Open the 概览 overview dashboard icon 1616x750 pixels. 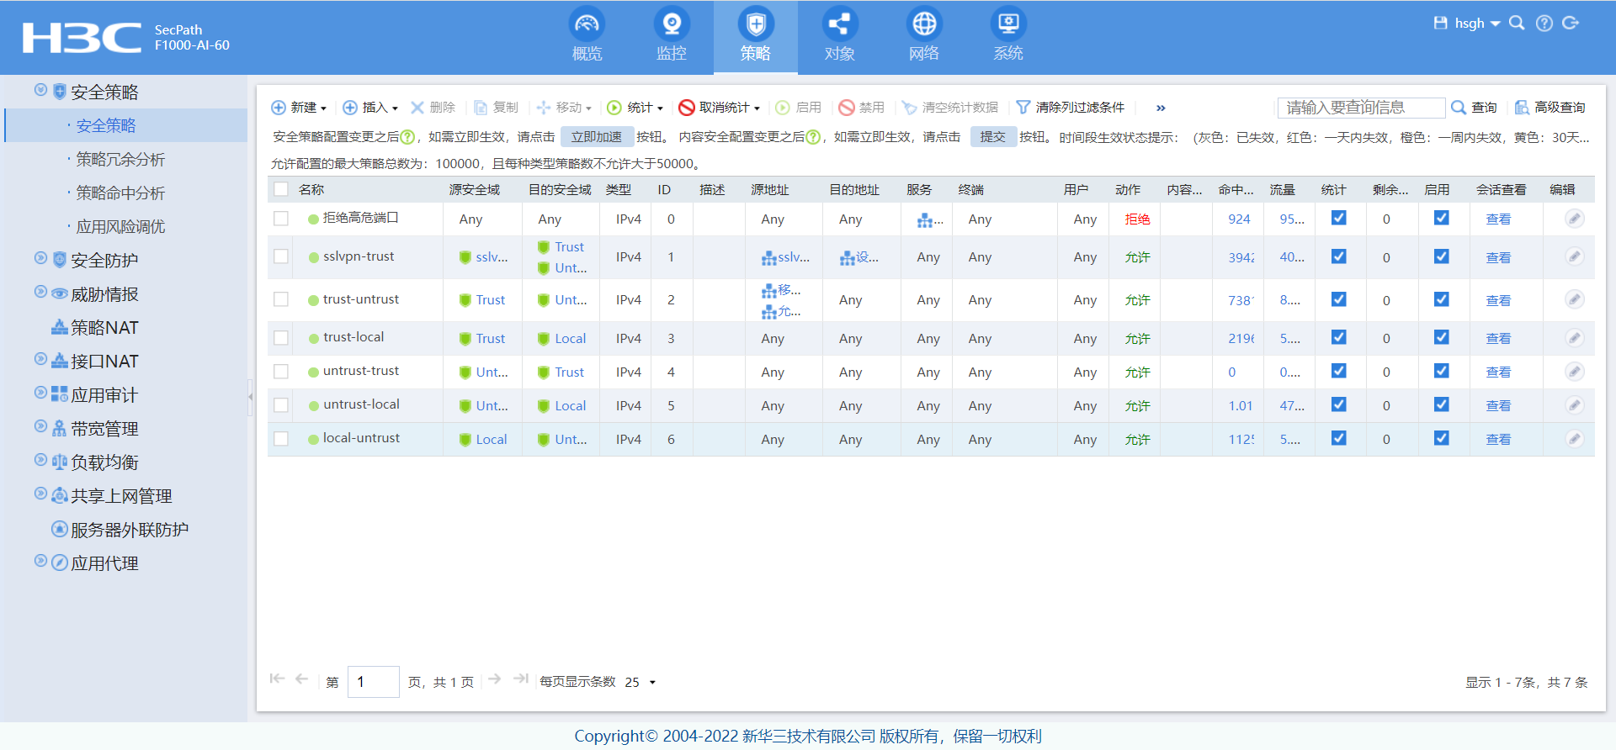point(587,24)
